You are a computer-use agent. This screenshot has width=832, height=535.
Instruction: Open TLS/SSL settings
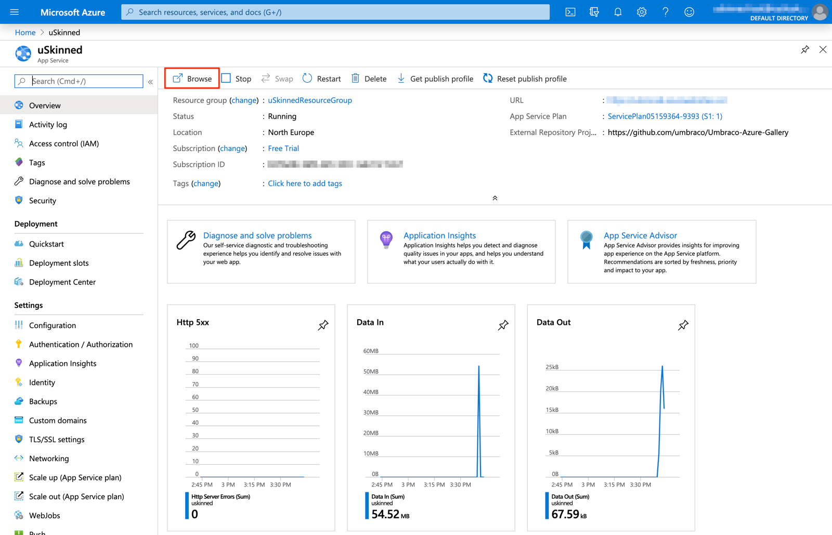pyautogui.click(x=79, y=439)
